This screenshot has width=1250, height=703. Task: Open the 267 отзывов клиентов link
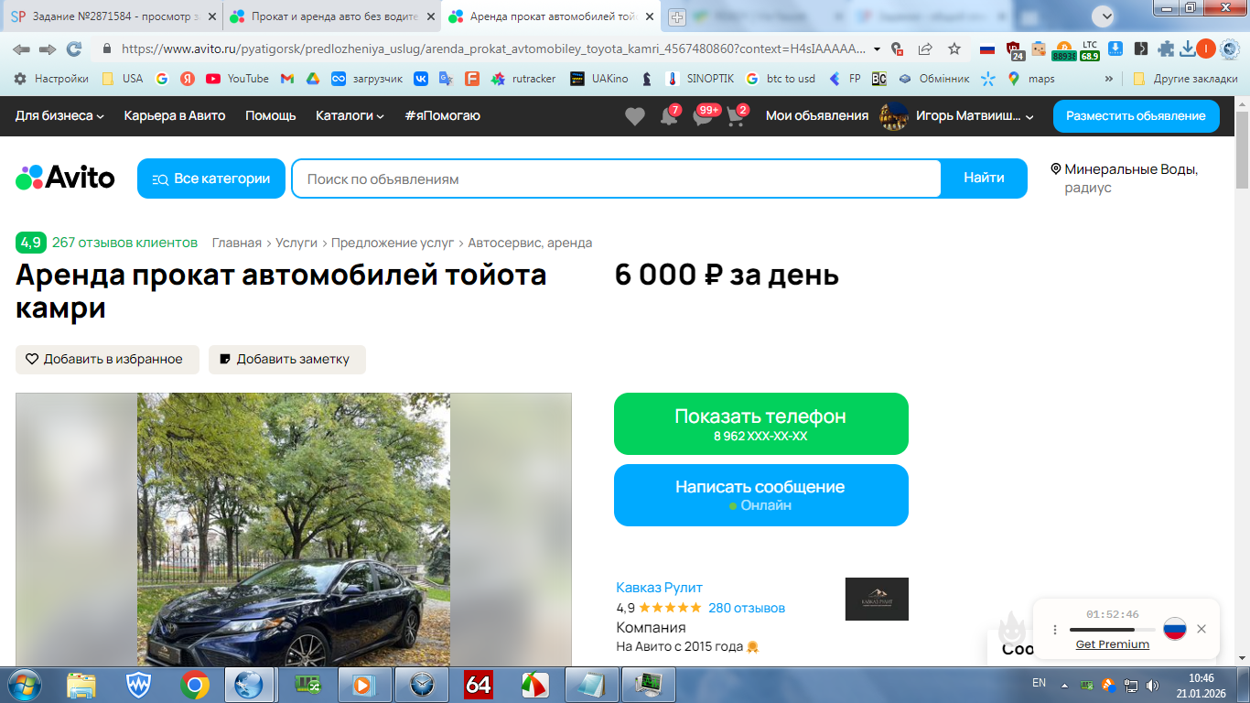click(x=124, y=243)
